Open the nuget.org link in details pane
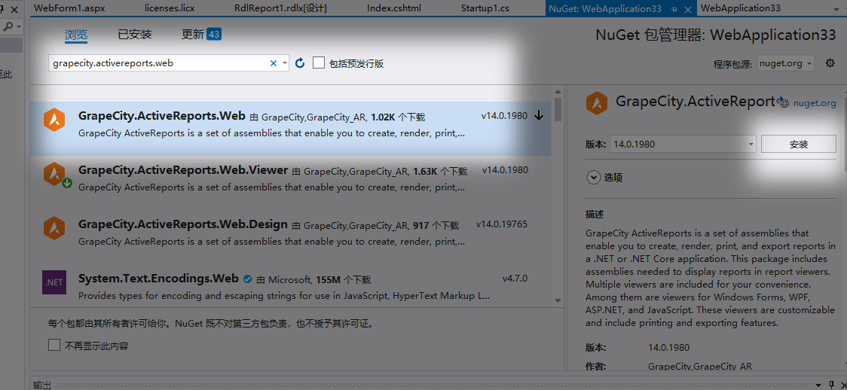Image resolution: width=847 pixels, height=390 pixels. [x=815, y=103]
